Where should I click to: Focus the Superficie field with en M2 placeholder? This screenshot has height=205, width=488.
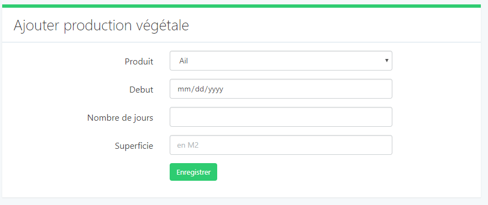pyautogui.click(x=281, y=145)
